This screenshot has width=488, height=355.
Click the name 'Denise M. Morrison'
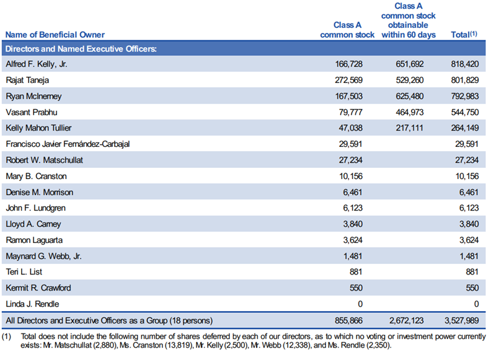pyautogui.click(x=40, y=193)
